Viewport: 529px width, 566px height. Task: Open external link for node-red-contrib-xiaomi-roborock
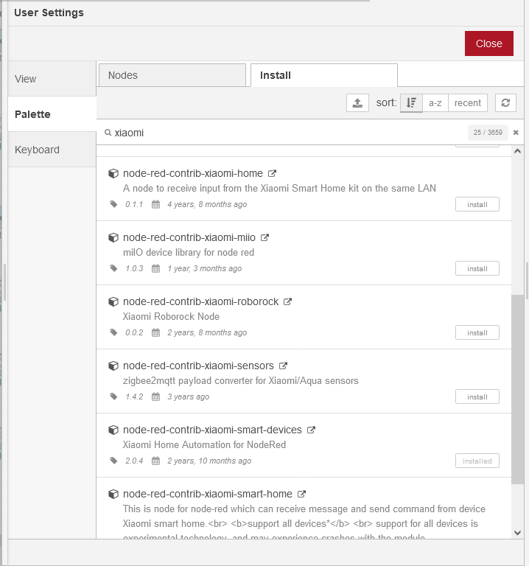[x=287, y=301]
